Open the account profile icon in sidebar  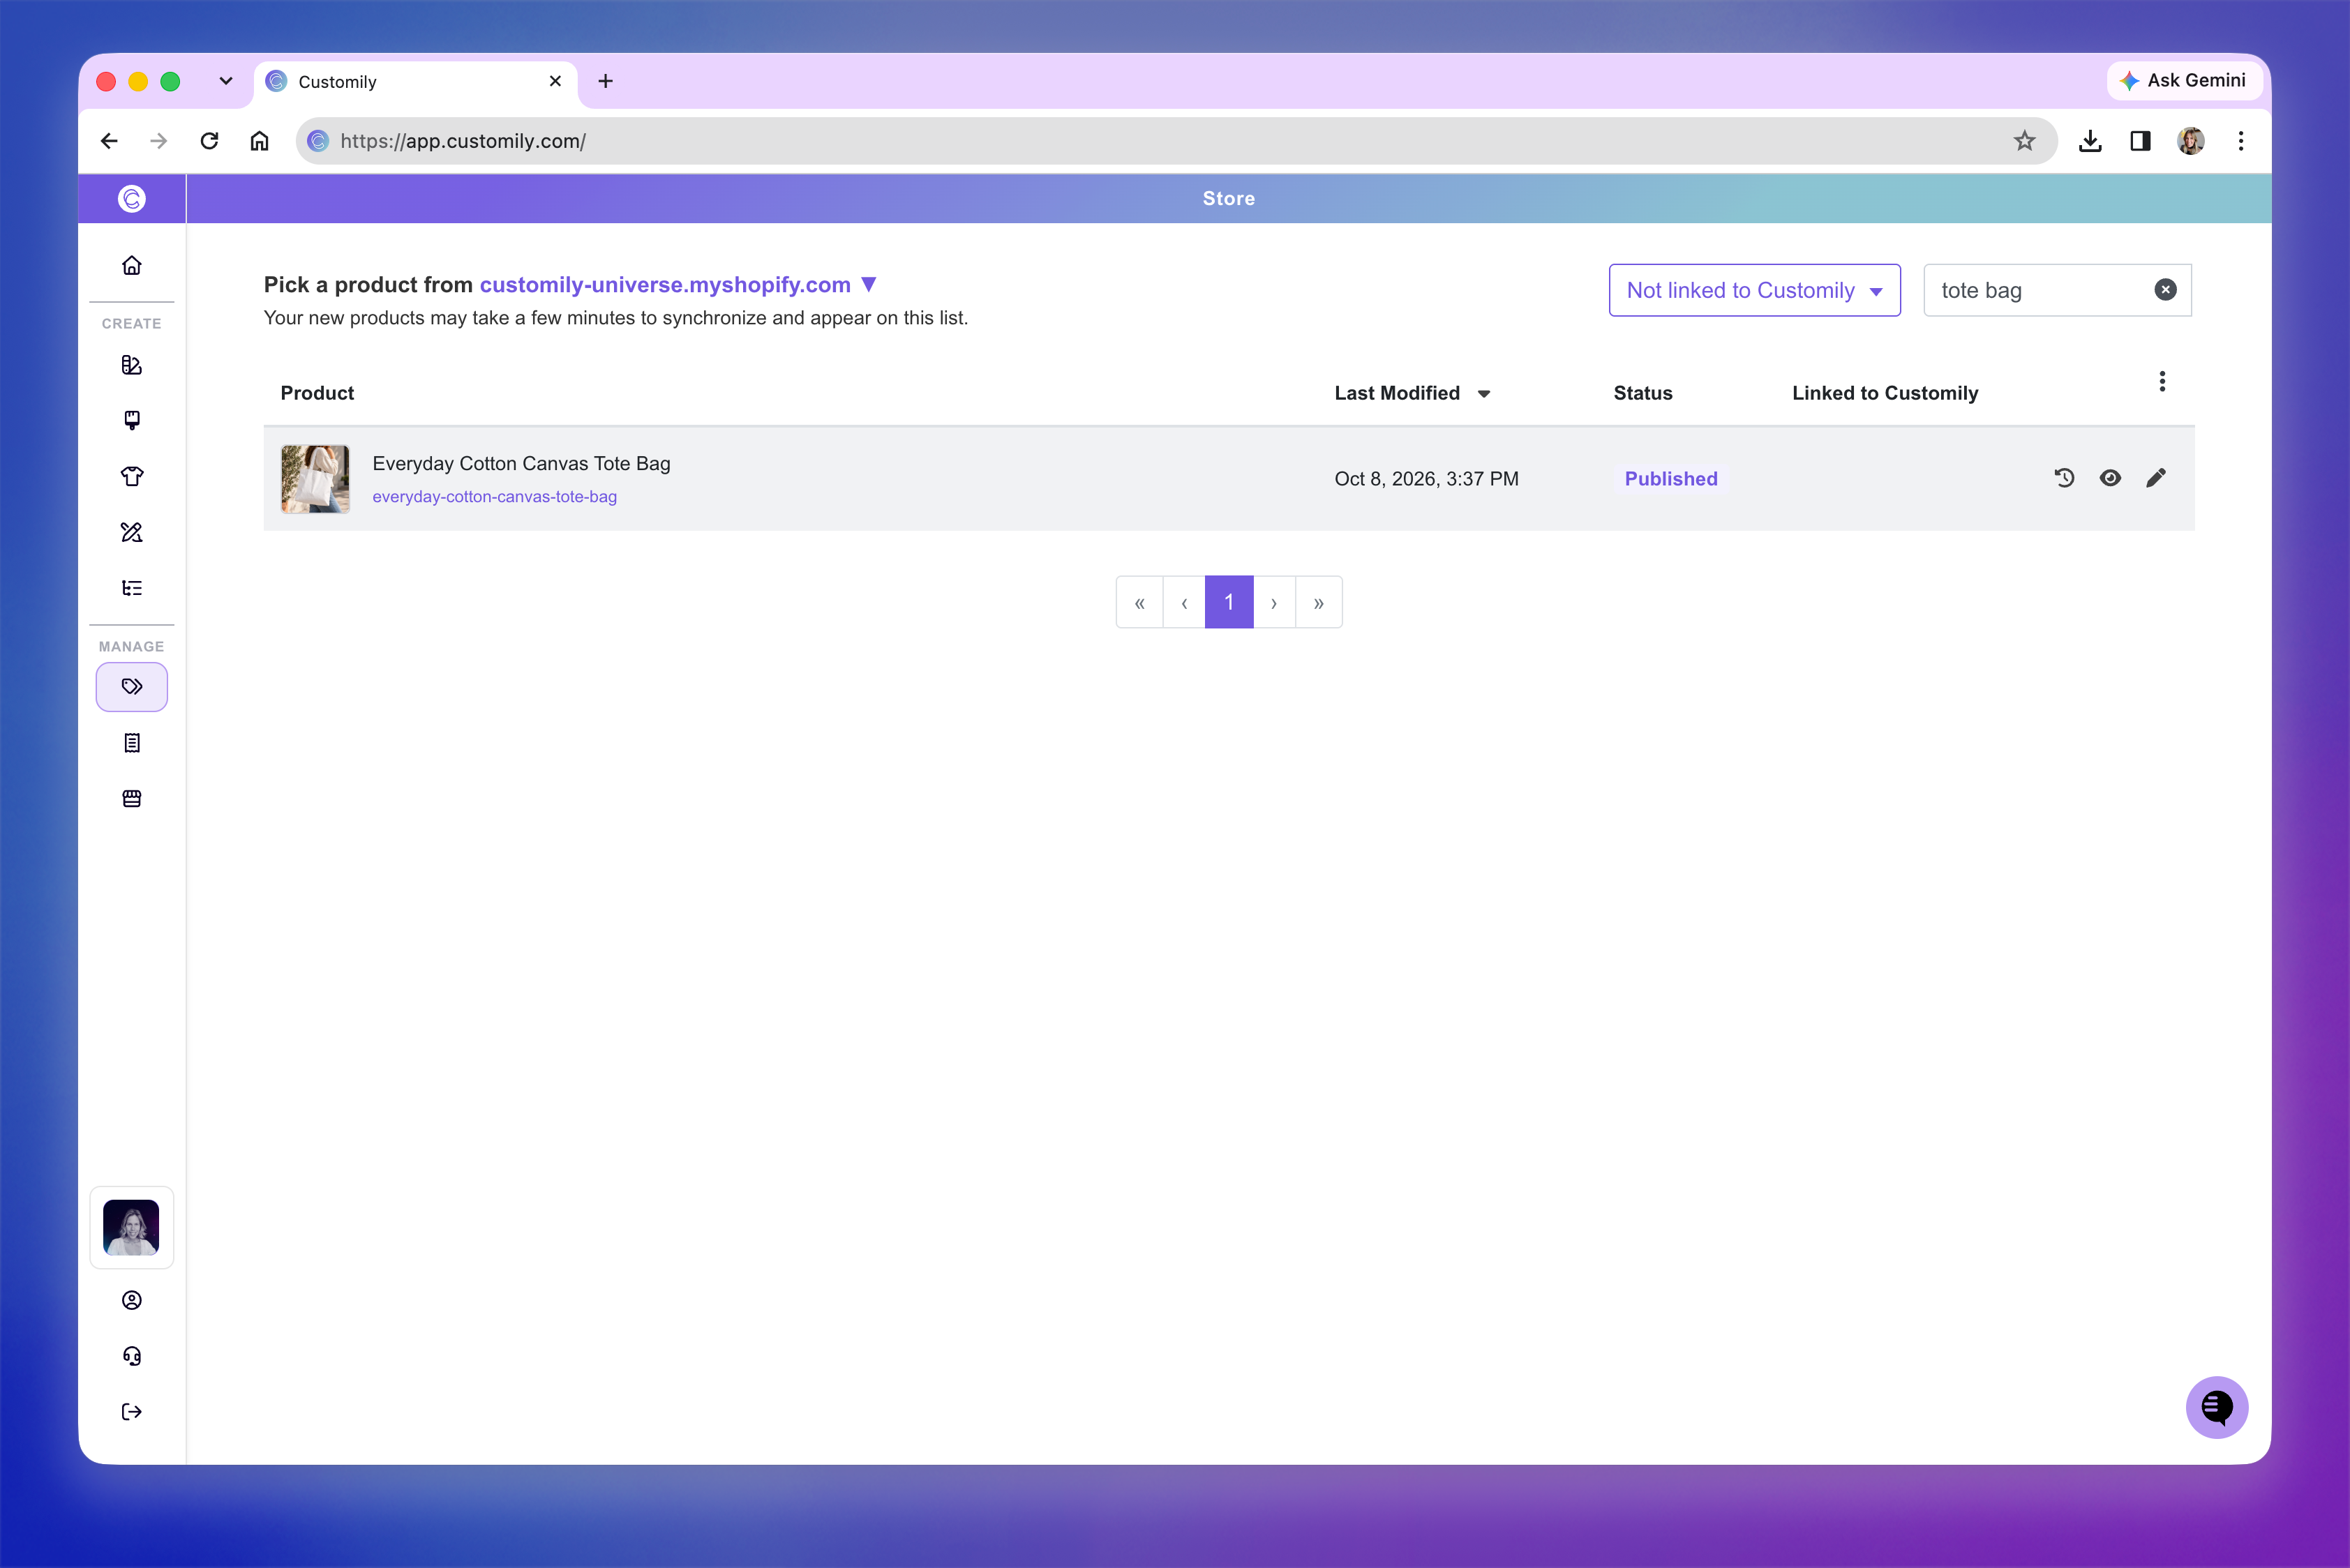point(131,1300)
